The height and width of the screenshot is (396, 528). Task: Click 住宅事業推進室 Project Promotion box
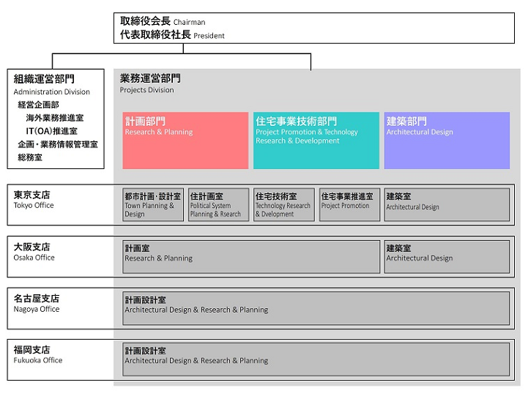pyautogui.click(x=349, y=204)
